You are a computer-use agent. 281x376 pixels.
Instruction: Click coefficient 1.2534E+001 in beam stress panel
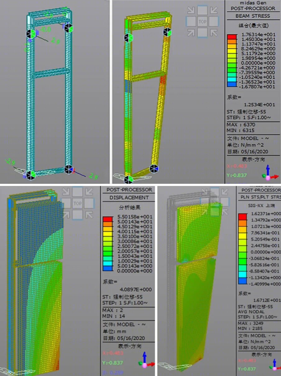pyautogui.click(x=259, y=105)
